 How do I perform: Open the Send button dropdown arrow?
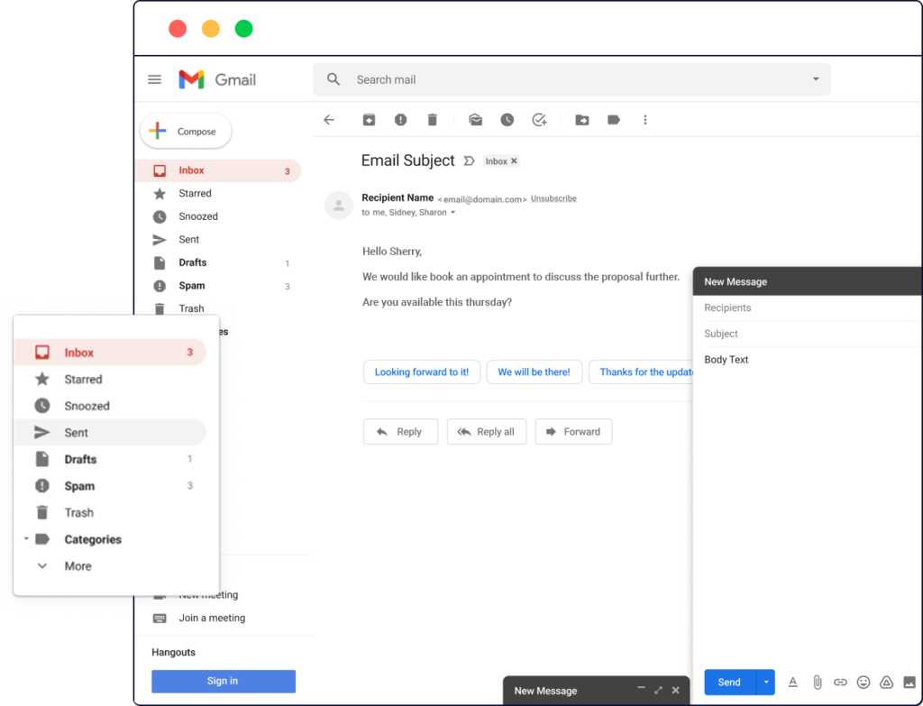[x=765, y=683]
